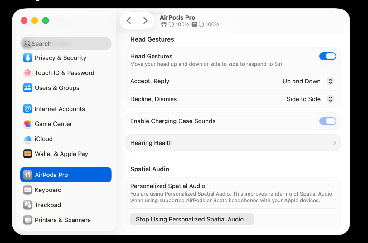Click the Privacy & Security hand icon
The height and width of the screenshot is (243, 368).
(x=28, y=58)
